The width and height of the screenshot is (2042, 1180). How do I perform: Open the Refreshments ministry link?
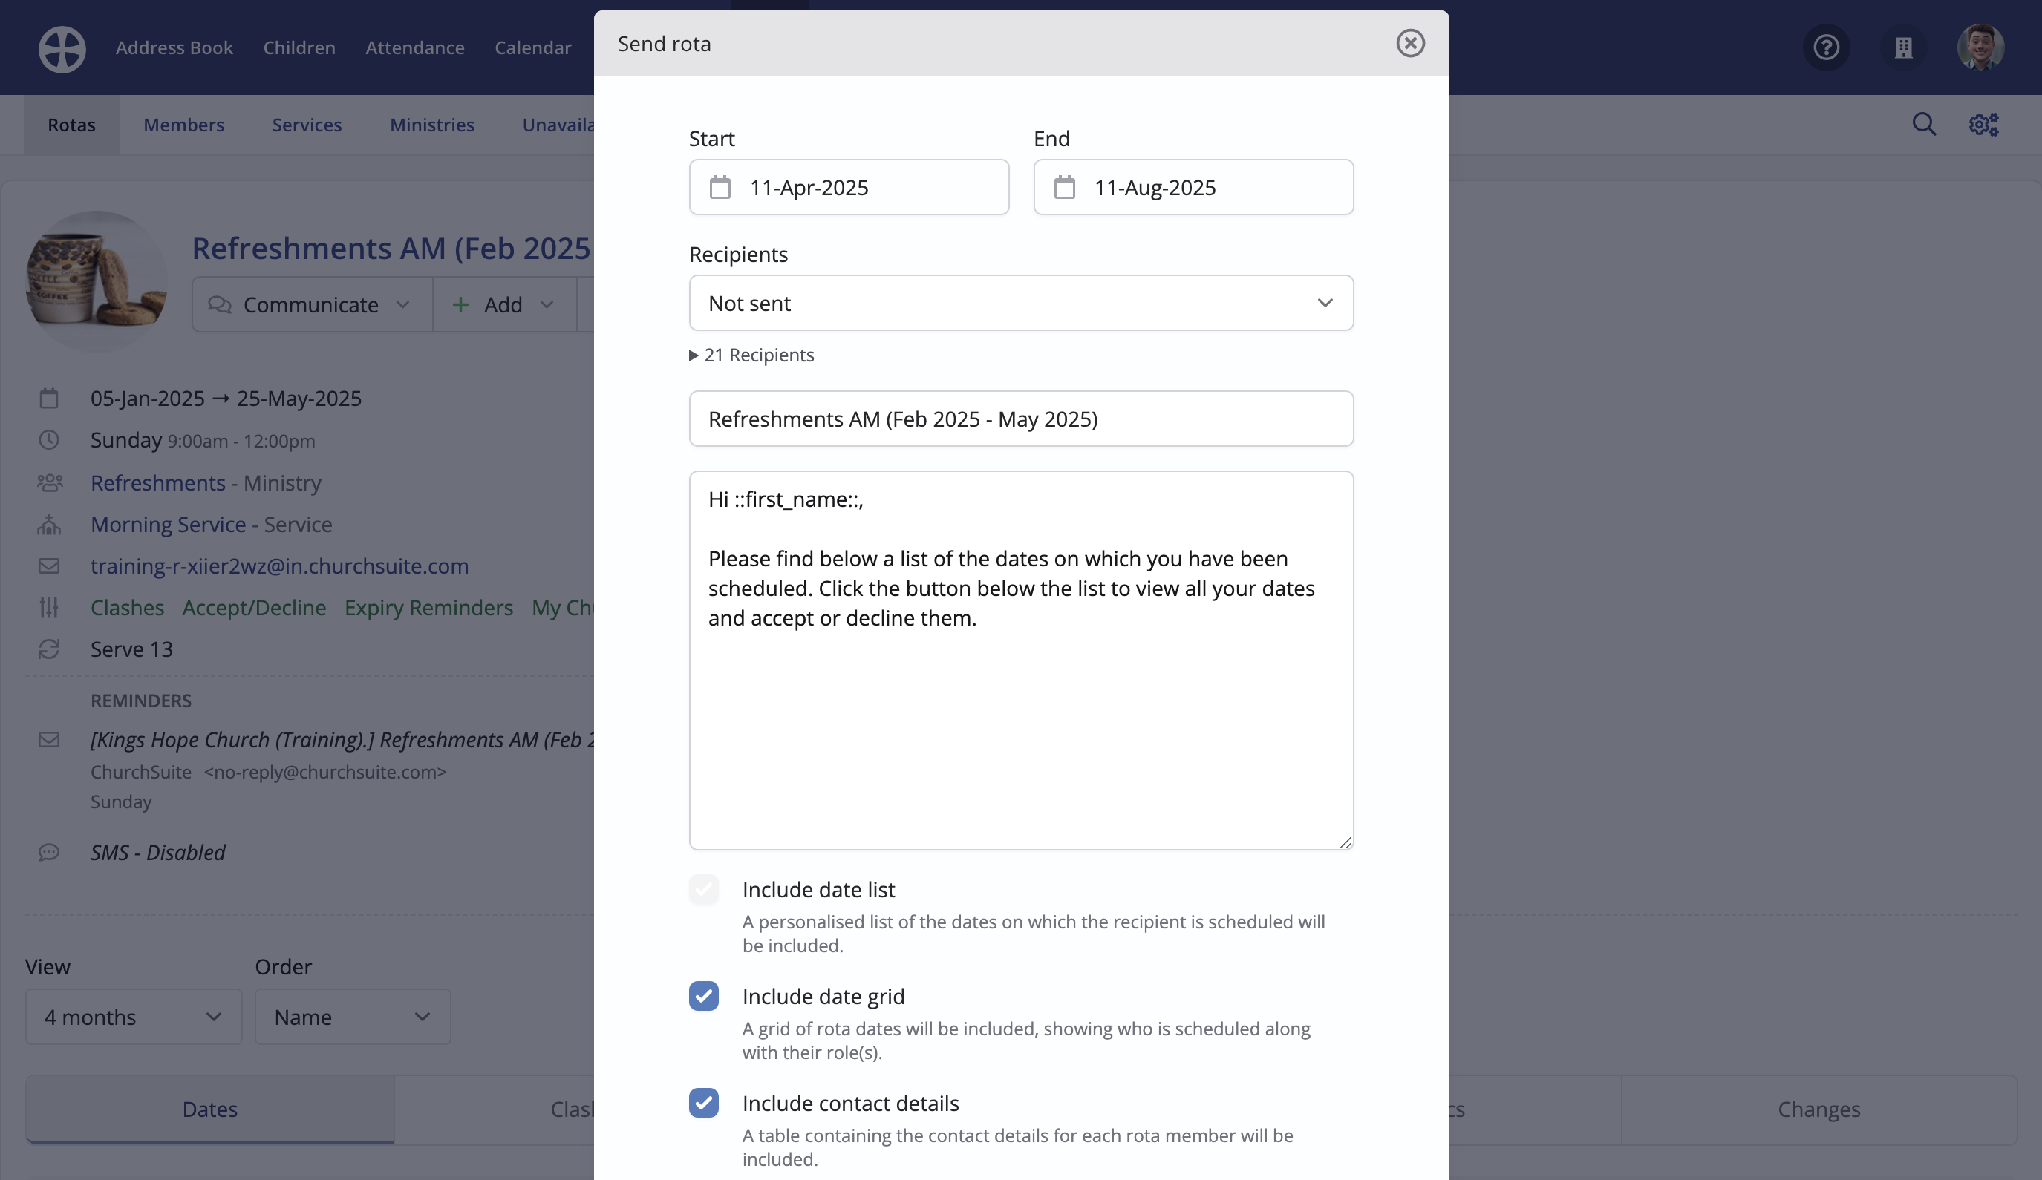click(158, 482)
